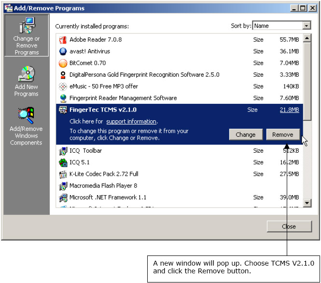Click the Close button at the bottom
Screen dimensions: 321x283
pos(289,226)
